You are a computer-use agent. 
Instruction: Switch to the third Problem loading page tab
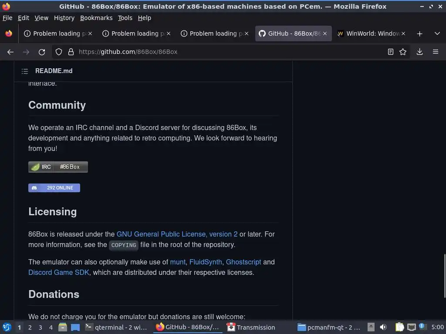[x=215, y=33]
